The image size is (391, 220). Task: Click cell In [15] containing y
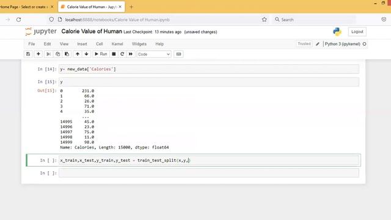[209, 82]
